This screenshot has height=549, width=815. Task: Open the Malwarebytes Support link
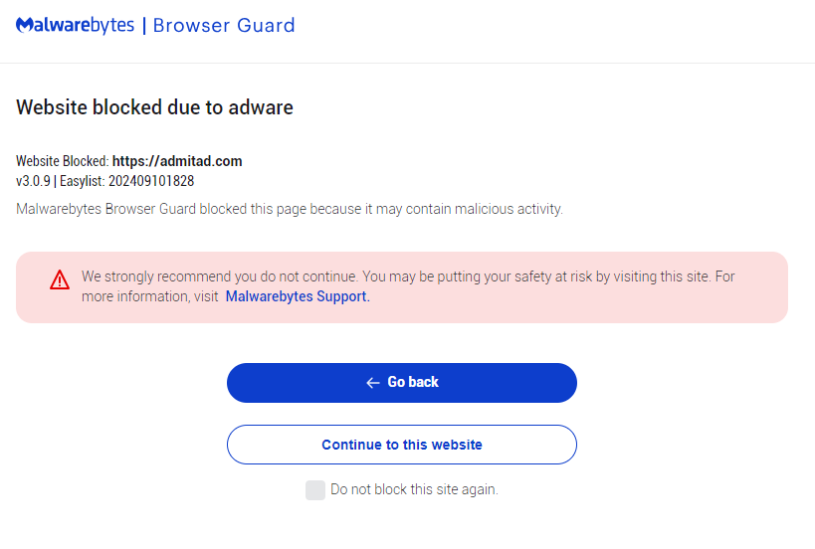pos(298,296)
